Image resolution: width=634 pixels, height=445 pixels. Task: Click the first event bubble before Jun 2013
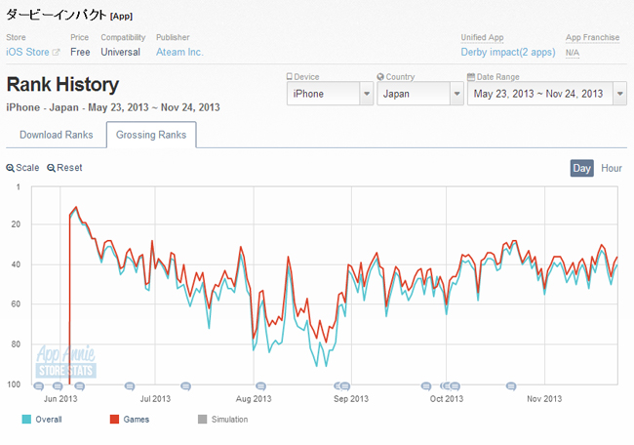pos(38,386)
